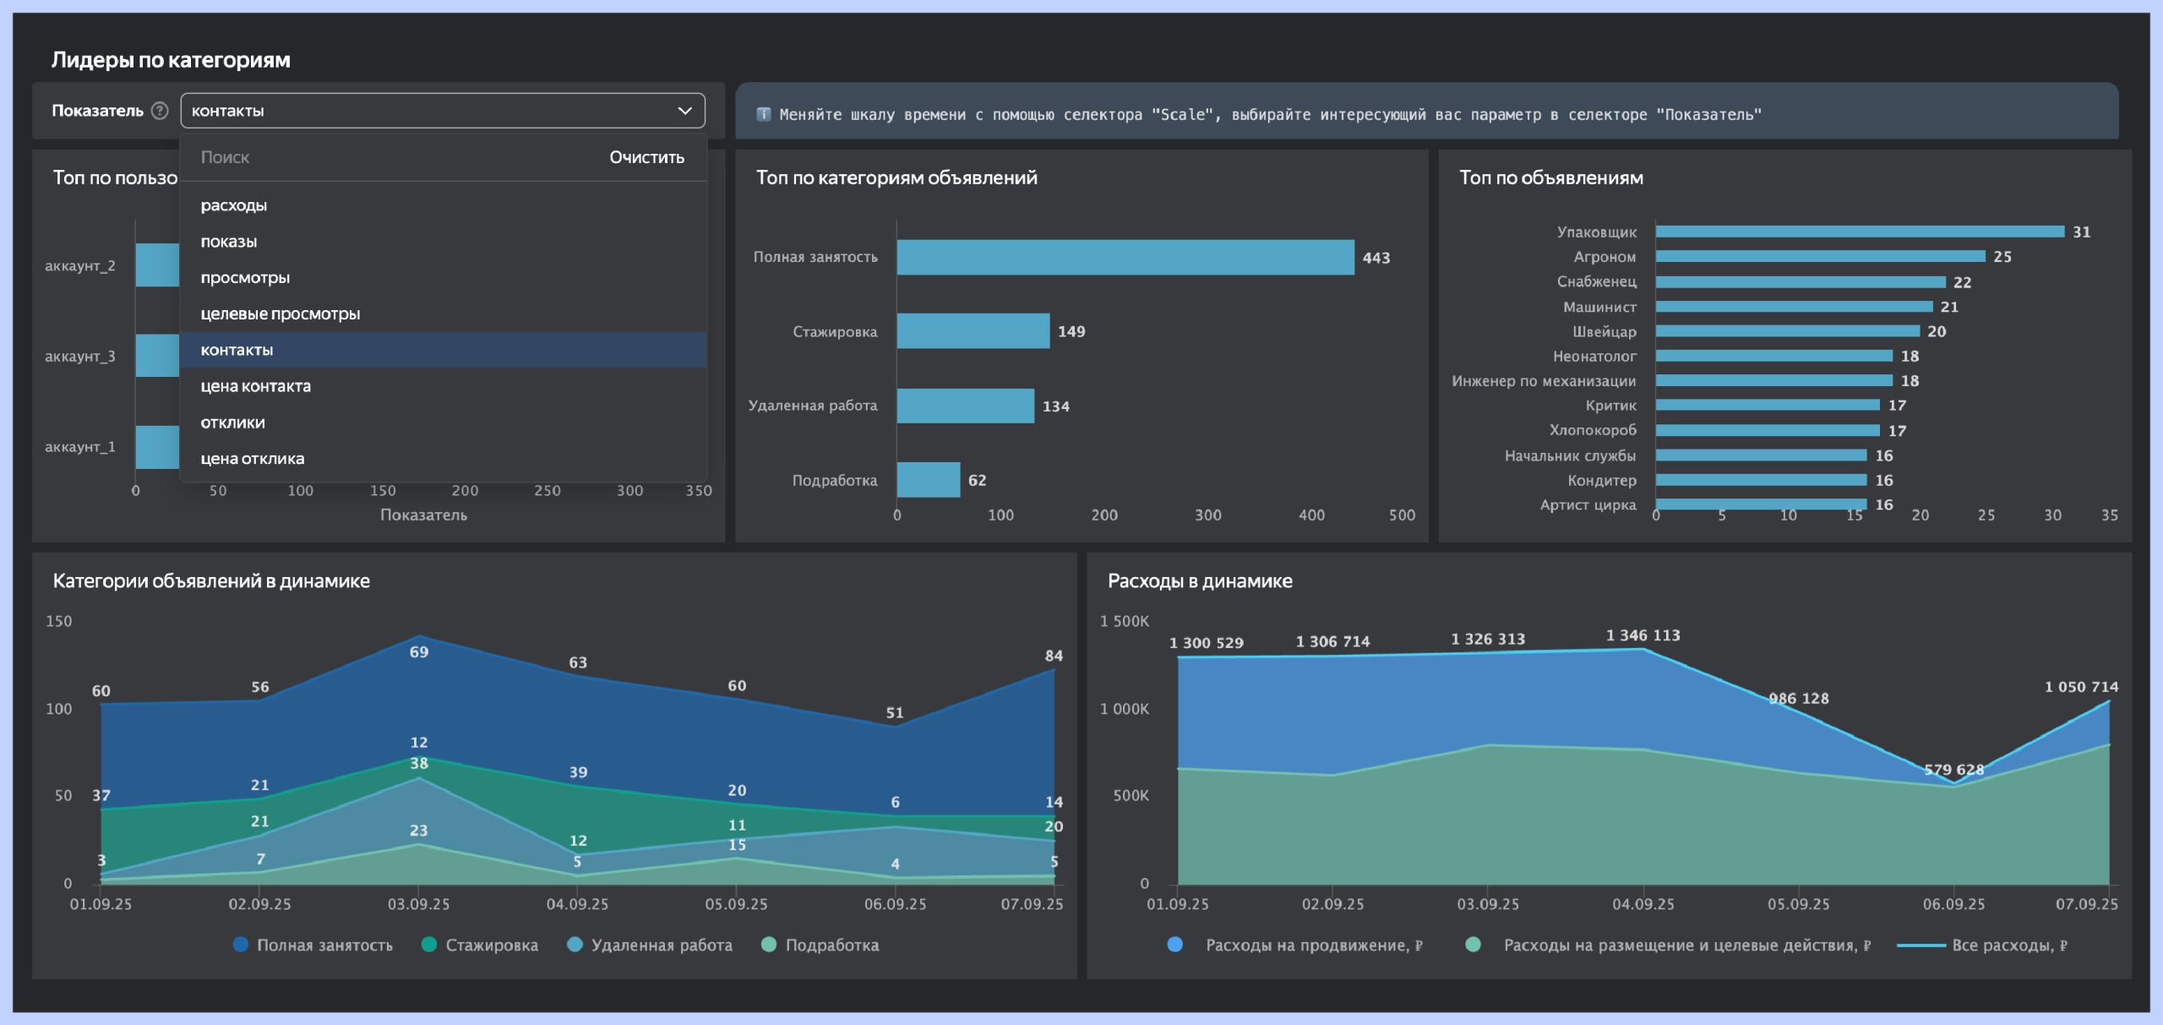The image size is (2163, 1025).
Task: Toggle the Удаленная работа legend marker
Action: [x=575, y=945]
